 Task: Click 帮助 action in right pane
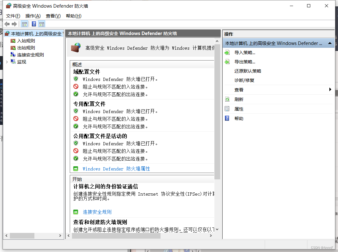(239, 118)
